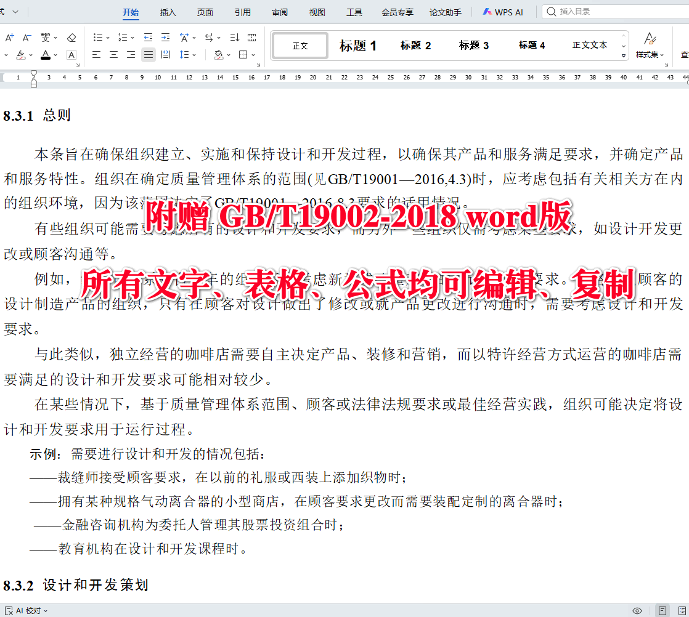Toggle justified alignment
689x617 pixels.
[149, 55]
